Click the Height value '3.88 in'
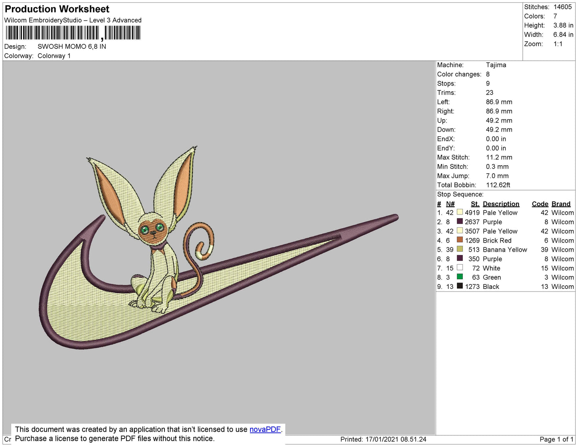The width and height of the screenshot is (578, 447). (563, 25)
